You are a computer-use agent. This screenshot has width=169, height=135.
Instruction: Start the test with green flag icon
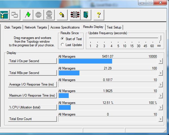coord(28,15)
